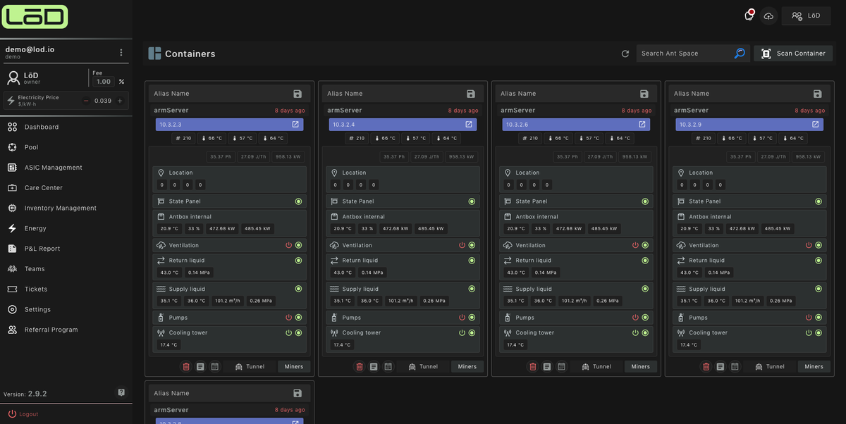Open the LōD account menu at top right
Viewport: 846px width, 424px height.
point(806,15)
